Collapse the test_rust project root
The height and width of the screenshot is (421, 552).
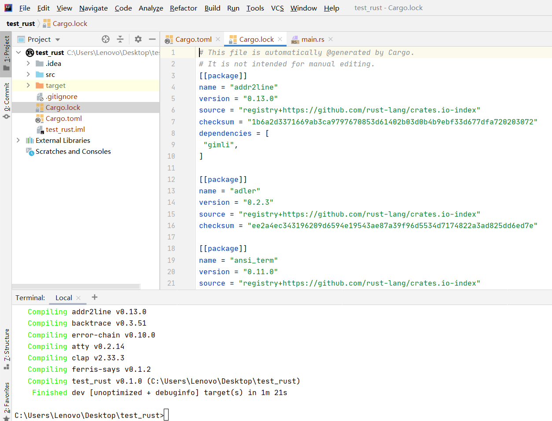coord(18,52)
